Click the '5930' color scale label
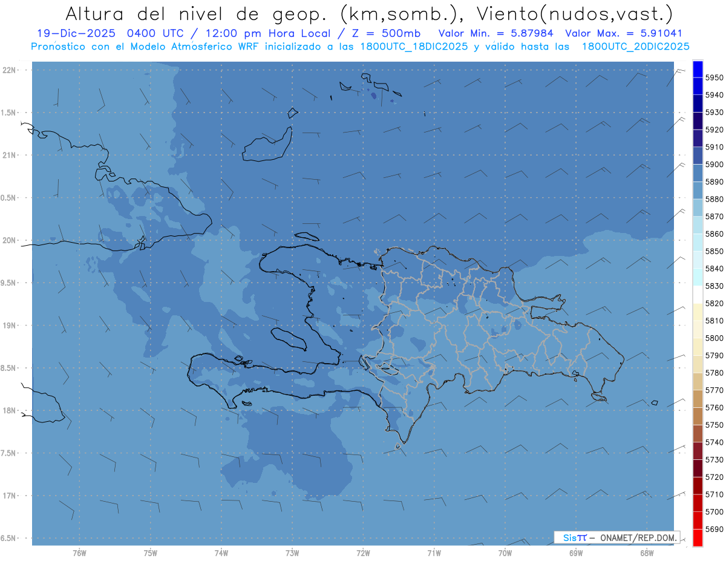Image resolution: width=726 pixels, height=561 pixels. [715, 113]
